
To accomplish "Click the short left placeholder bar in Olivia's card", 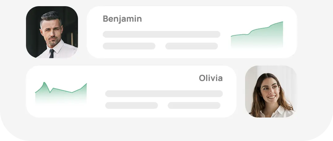I will coord(131,105).
